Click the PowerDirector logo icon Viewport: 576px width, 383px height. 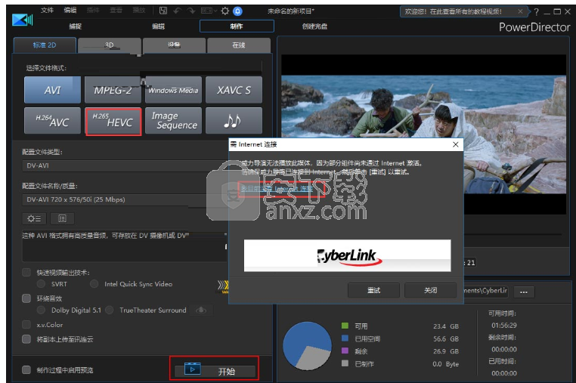(22, 20)
